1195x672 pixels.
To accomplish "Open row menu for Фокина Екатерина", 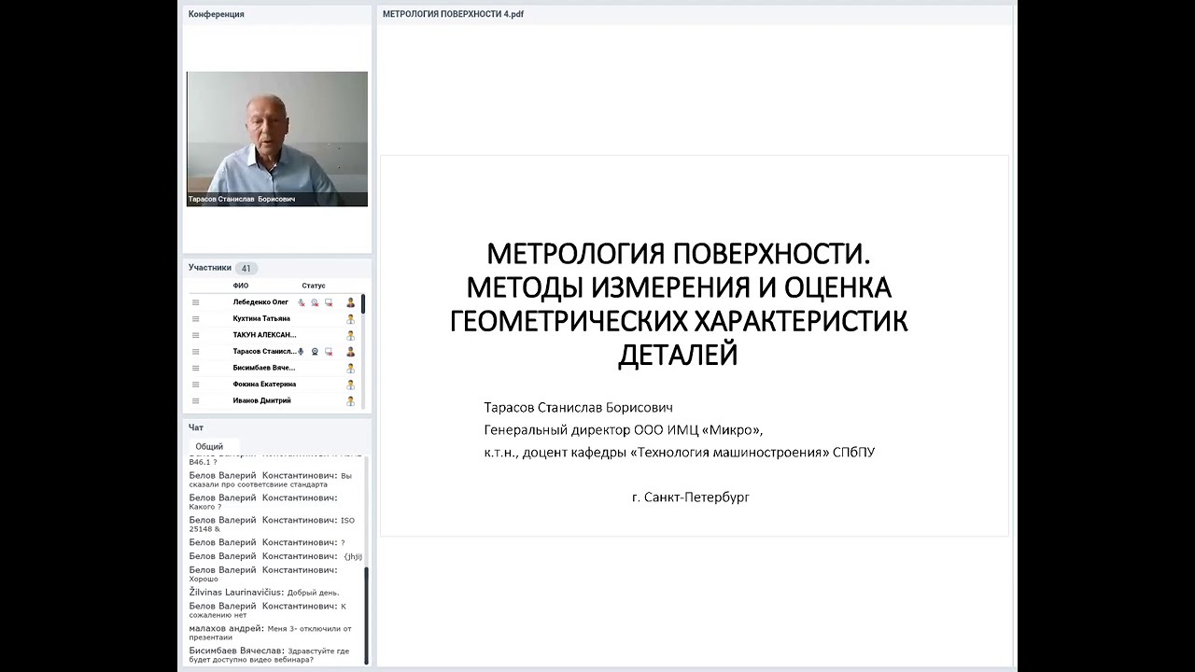I will point(196,385).
